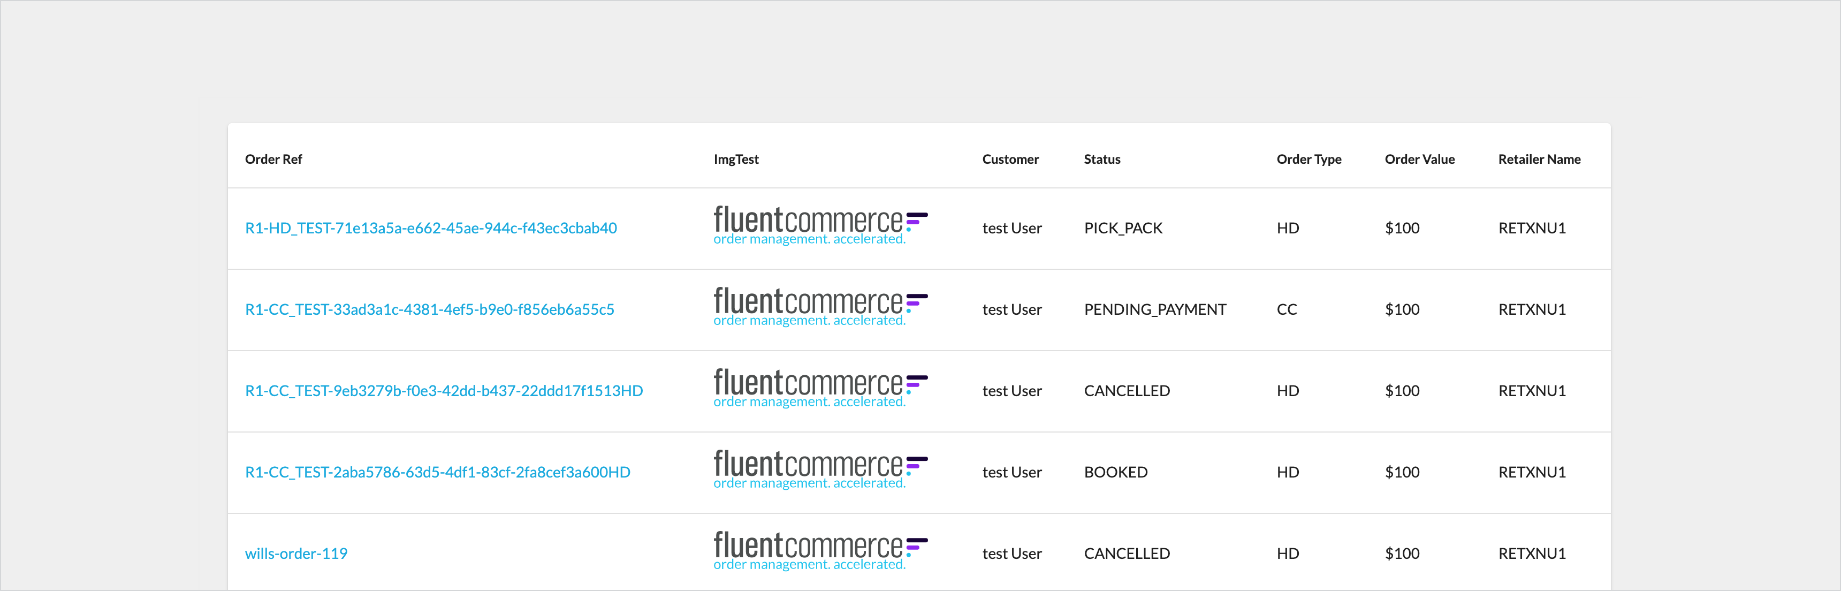Click the Status column header
This screenshot has width=1841, height=591.
1101,160
